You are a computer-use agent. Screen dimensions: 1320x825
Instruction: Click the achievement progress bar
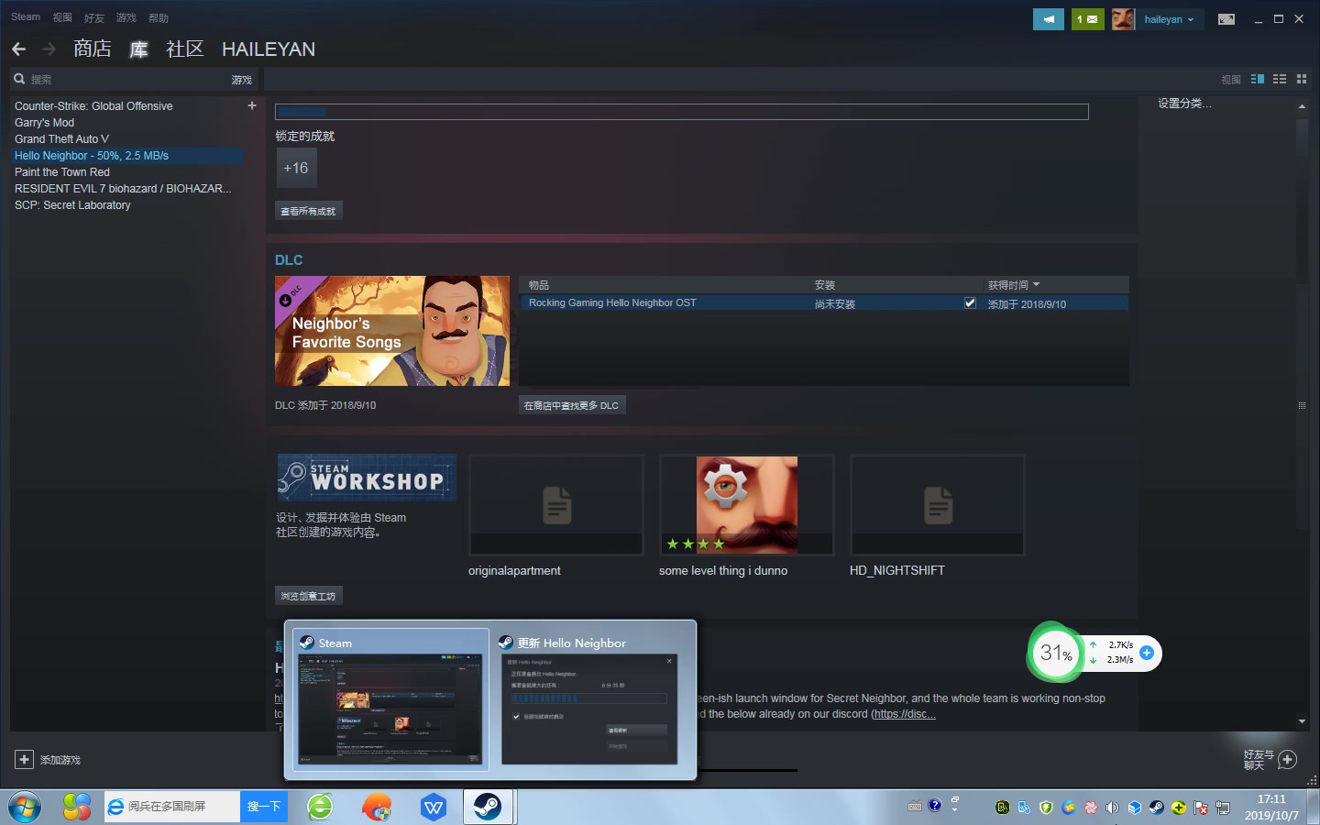(x=682, y=112)
